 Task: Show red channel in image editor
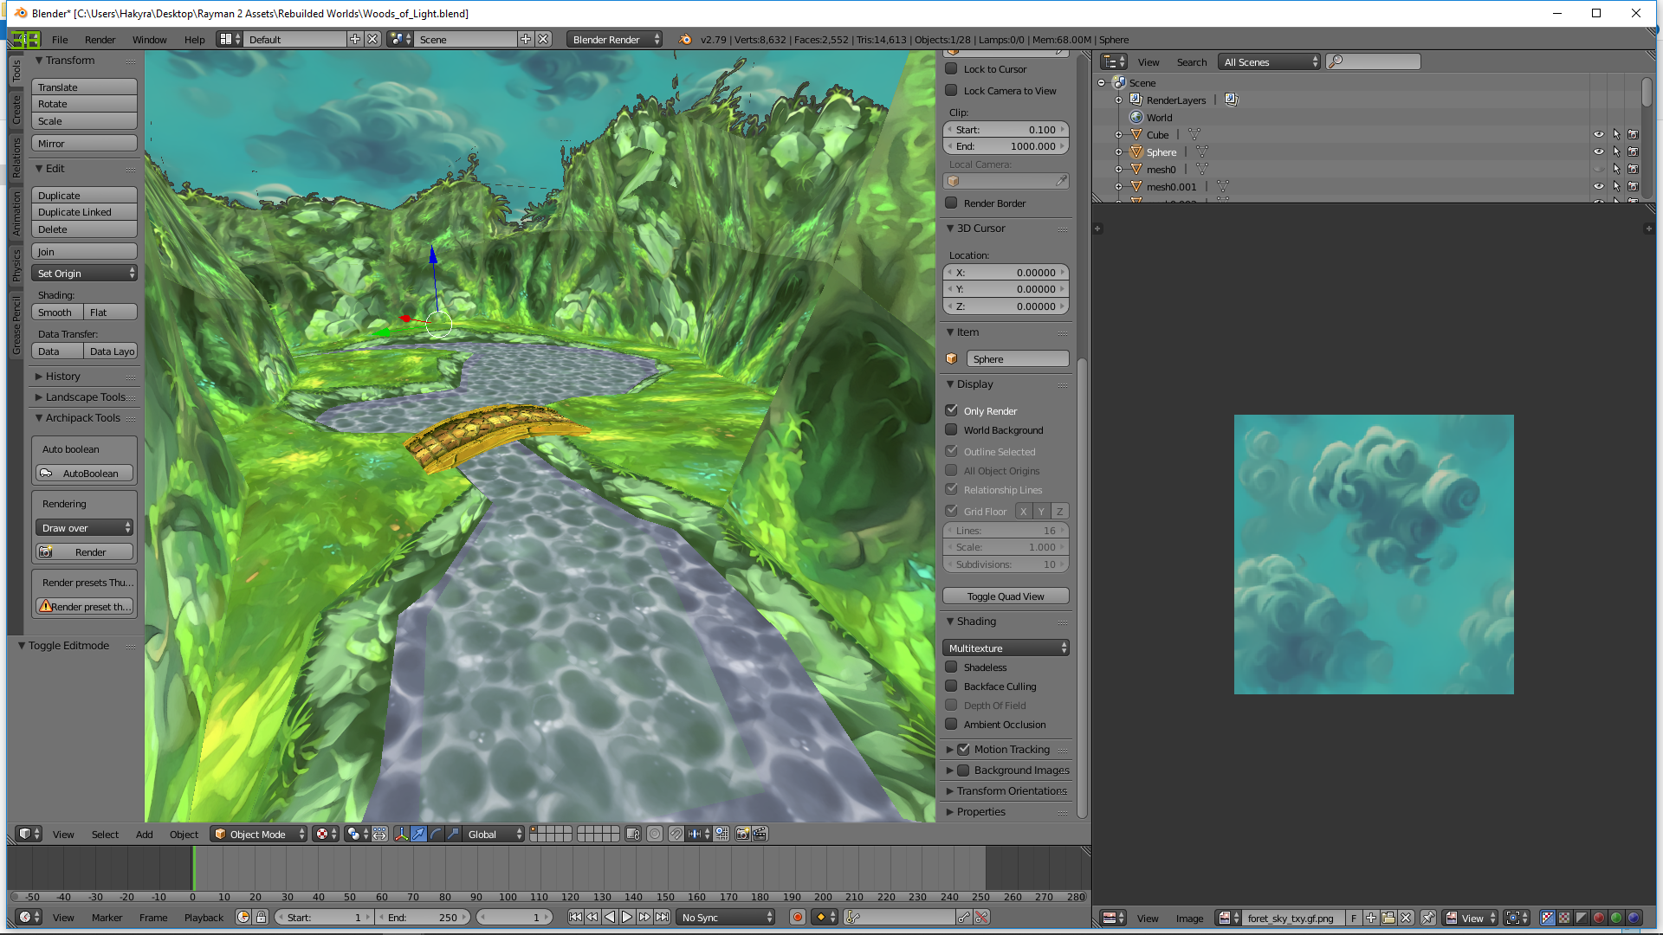pos(1599,918)
